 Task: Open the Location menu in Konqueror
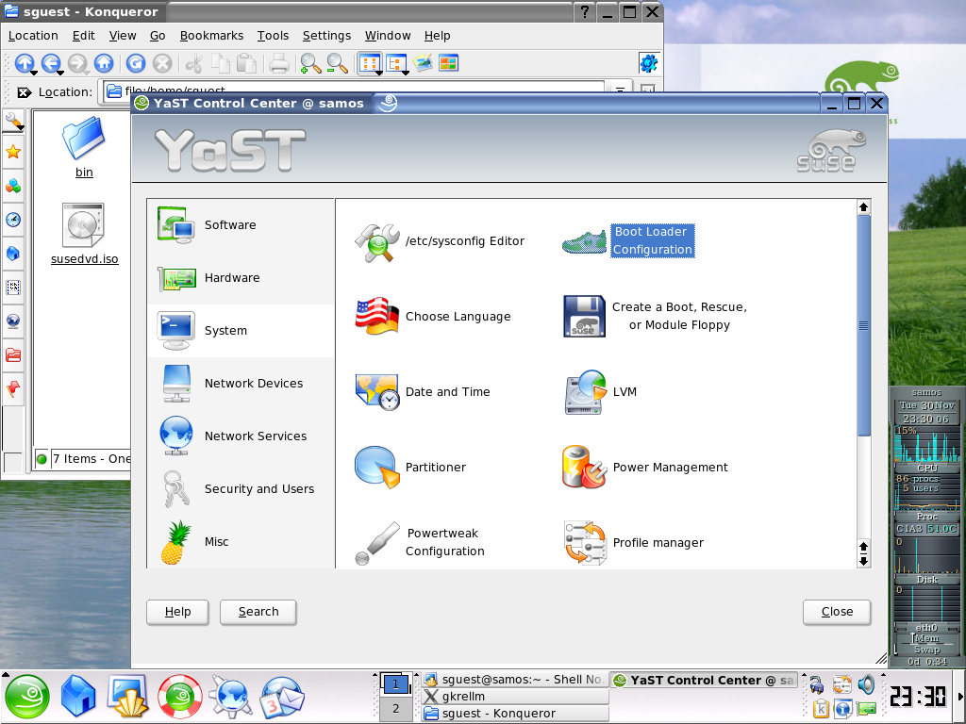point(33,36)
